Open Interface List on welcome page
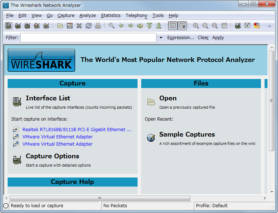Image resolution: width=278 pixels, height=213 pixels. tap(48, 98)
